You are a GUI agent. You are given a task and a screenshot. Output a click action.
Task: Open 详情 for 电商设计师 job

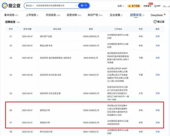(x=158, y=122)
